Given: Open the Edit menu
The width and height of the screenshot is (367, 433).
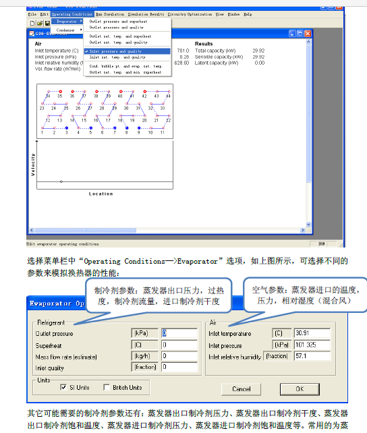Looking at the screenshot, I should (44, 14).
